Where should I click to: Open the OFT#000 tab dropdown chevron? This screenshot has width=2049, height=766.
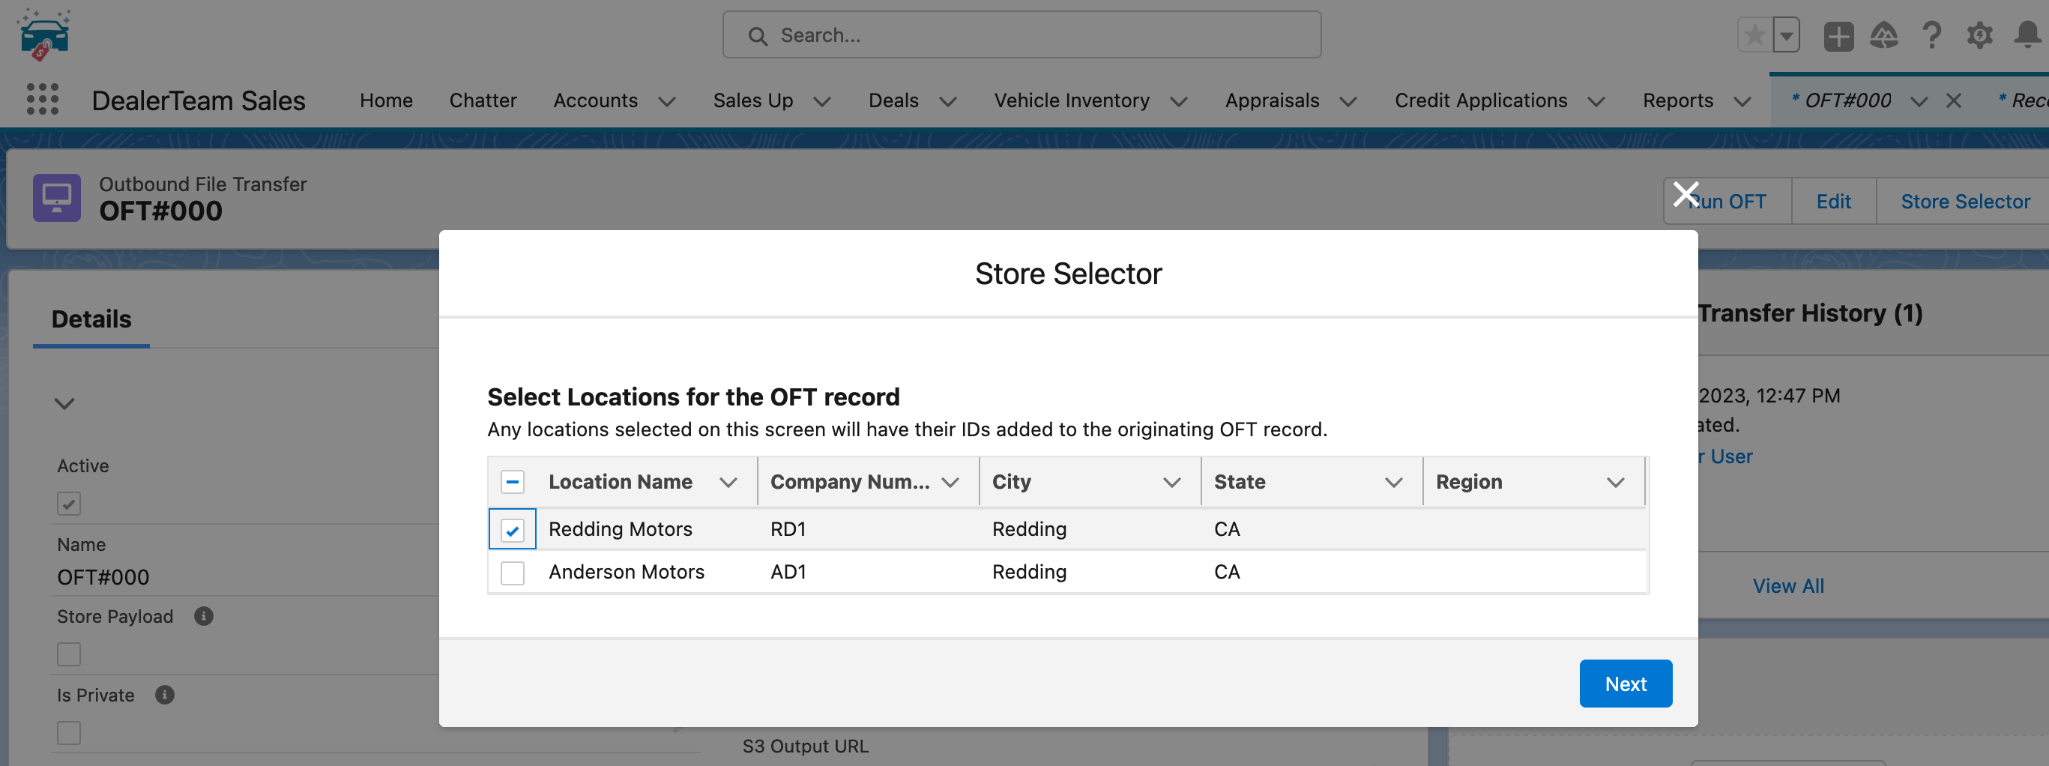(x=1919, y=101)
